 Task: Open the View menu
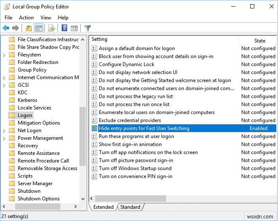46,18
